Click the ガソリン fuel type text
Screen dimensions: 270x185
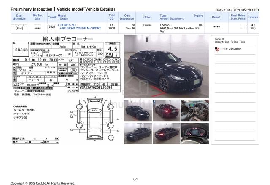pyautogui.click(x=26, y=74)
